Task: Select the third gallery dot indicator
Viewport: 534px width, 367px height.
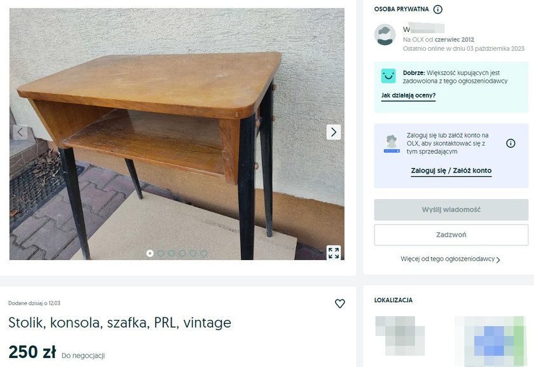Action: pyautogui.click(x=171, y=253)
